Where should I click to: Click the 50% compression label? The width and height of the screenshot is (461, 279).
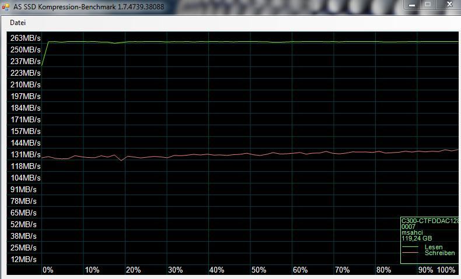tap(259, 270)
